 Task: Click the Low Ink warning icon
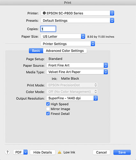pos(60,152)
